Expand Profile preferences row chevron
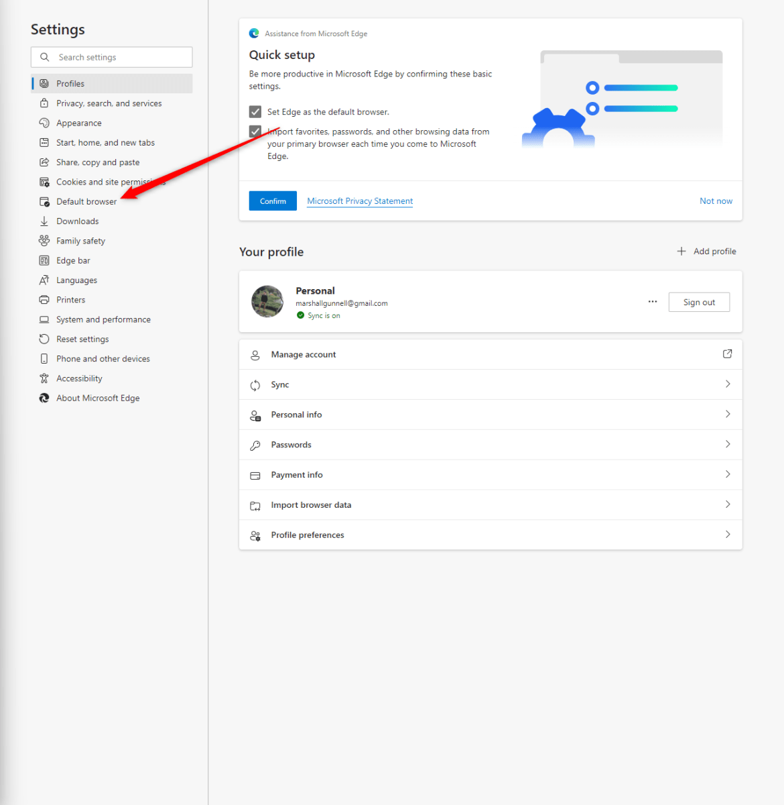The image size is (784, 805). [728, 535]
